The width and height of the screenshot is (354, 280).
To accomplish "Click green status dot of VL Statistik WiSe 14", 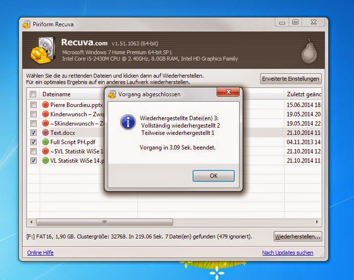I will pos(45,160).
